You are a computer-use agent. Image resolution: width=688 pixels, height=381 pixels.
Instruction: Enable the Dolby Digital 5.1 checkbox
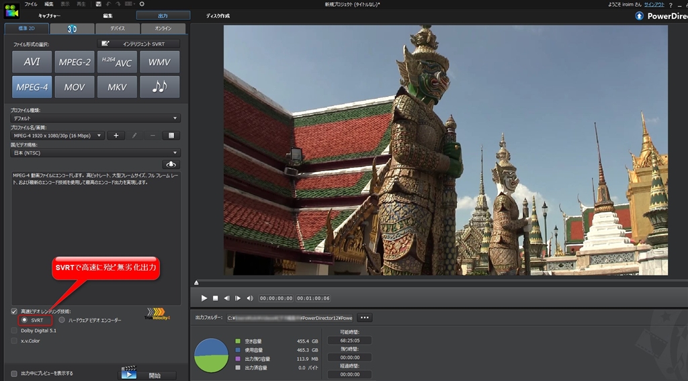point(15,330)
